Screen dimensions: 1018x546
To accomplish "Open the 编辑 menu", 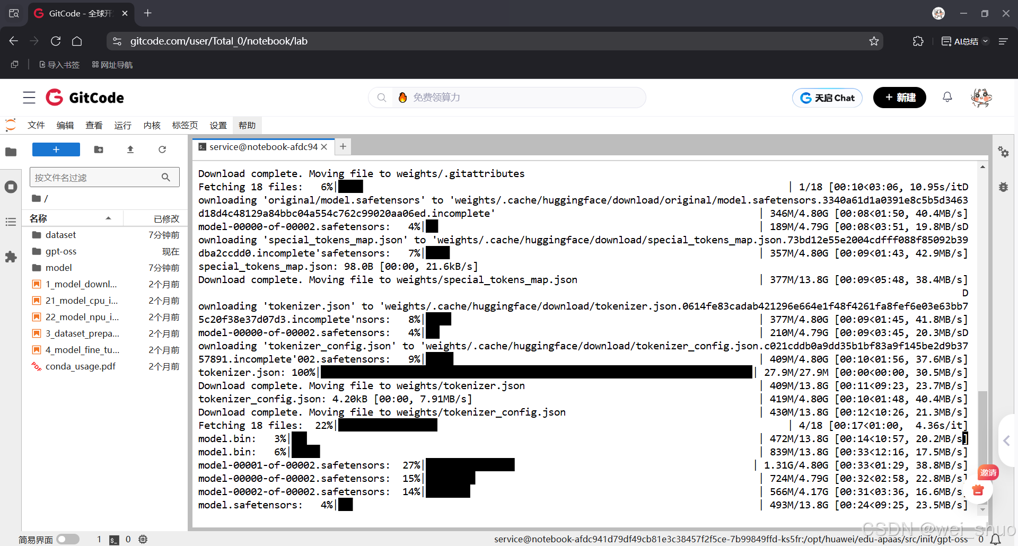I will click(65, 125).
